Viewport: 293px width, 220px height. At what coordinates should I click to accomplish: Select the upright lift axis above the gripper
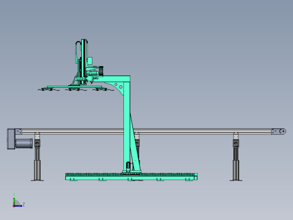(x=83, y=61)
